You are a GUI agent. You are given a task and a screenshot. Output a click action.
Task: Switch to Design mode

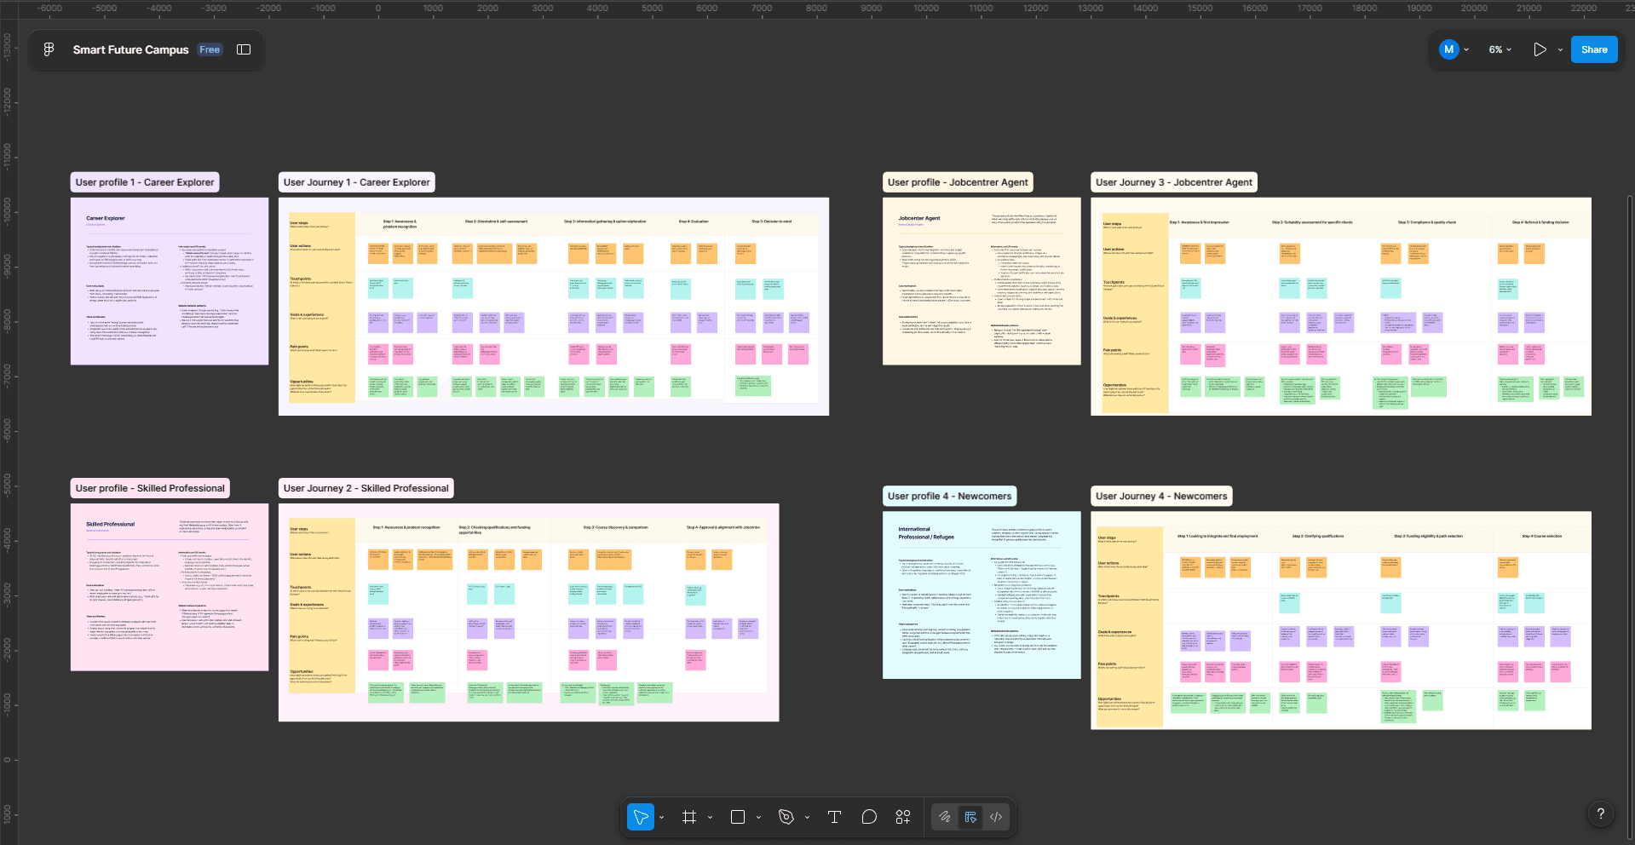[970, 817]
